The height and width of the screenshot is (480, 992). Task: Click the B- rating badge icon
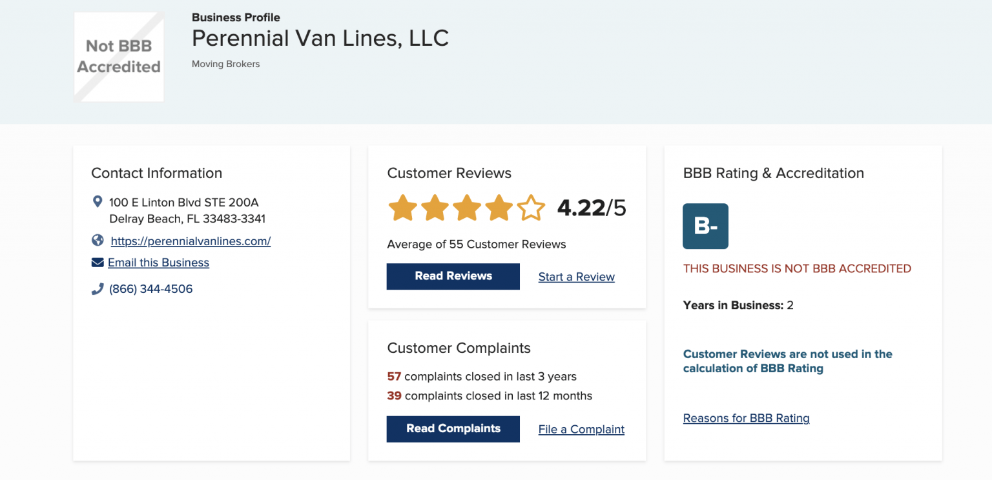click(x=705, y=226)
